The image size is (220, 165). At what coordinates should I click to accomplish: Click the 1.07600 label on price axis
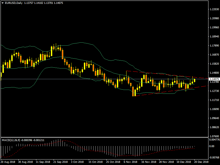(214, 136)
